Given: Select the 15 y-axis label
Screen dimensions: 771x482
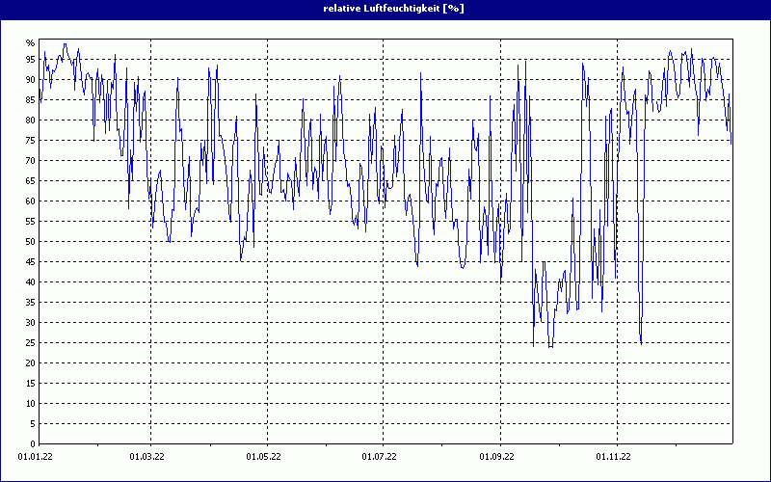Looking at the screenshot, I should [29, 384].
